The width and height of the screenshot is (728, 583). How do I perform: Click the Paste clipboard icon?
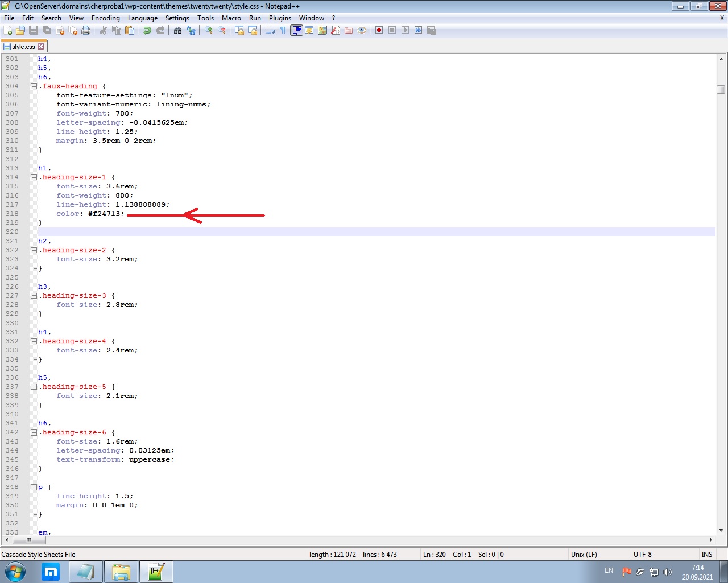[130, 30]
